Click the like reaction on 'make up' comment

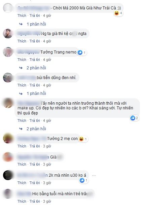click(133, 118)
